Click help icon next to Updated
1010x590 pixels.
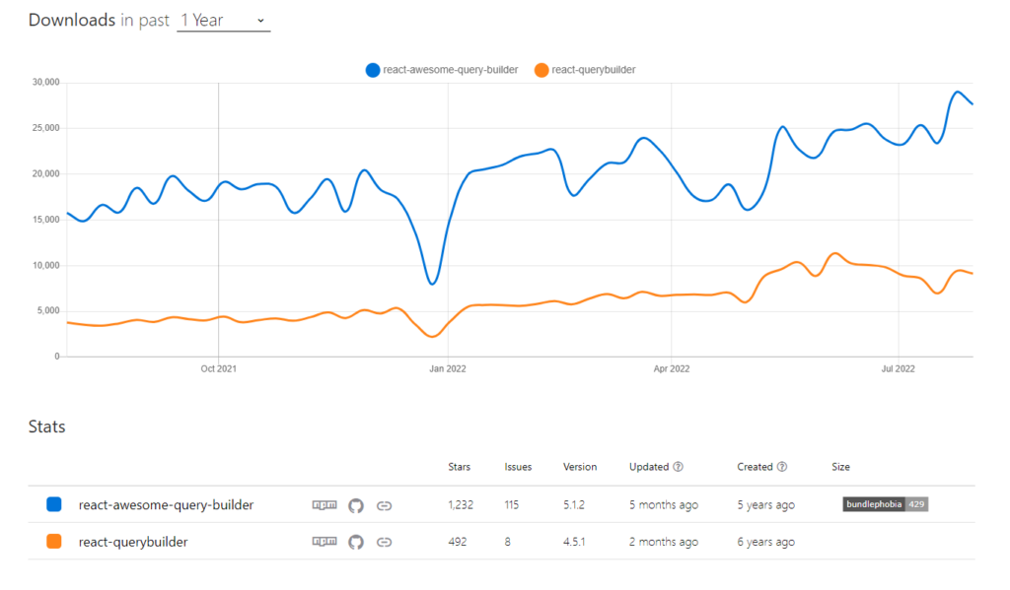[x=679, y=467]
